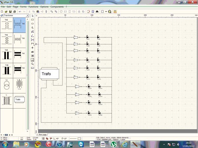Expand the page format dropdown arrow
Viewport: 198px width, 148px height.
coord(106,12)
